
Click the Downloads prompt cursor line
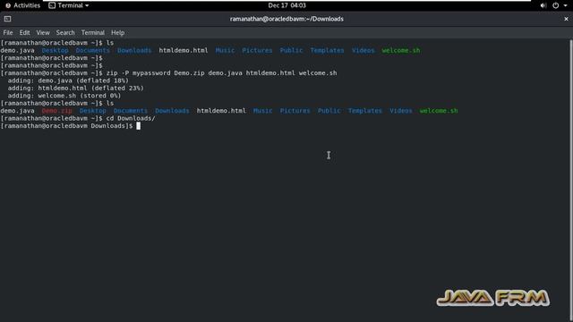70,126
